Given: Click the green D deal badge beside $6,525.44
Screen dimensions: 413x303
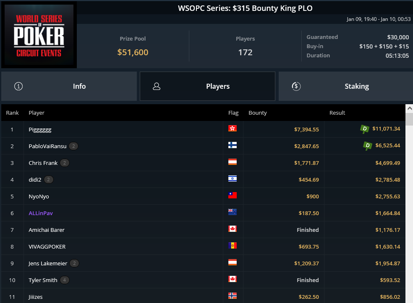Looking at the screenshot, I should tap(367, 146).
